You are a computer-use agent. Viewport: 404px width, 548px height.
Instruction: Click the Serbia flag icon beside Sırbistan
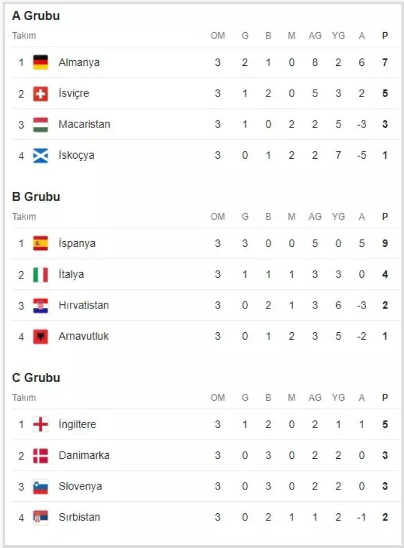40,517
